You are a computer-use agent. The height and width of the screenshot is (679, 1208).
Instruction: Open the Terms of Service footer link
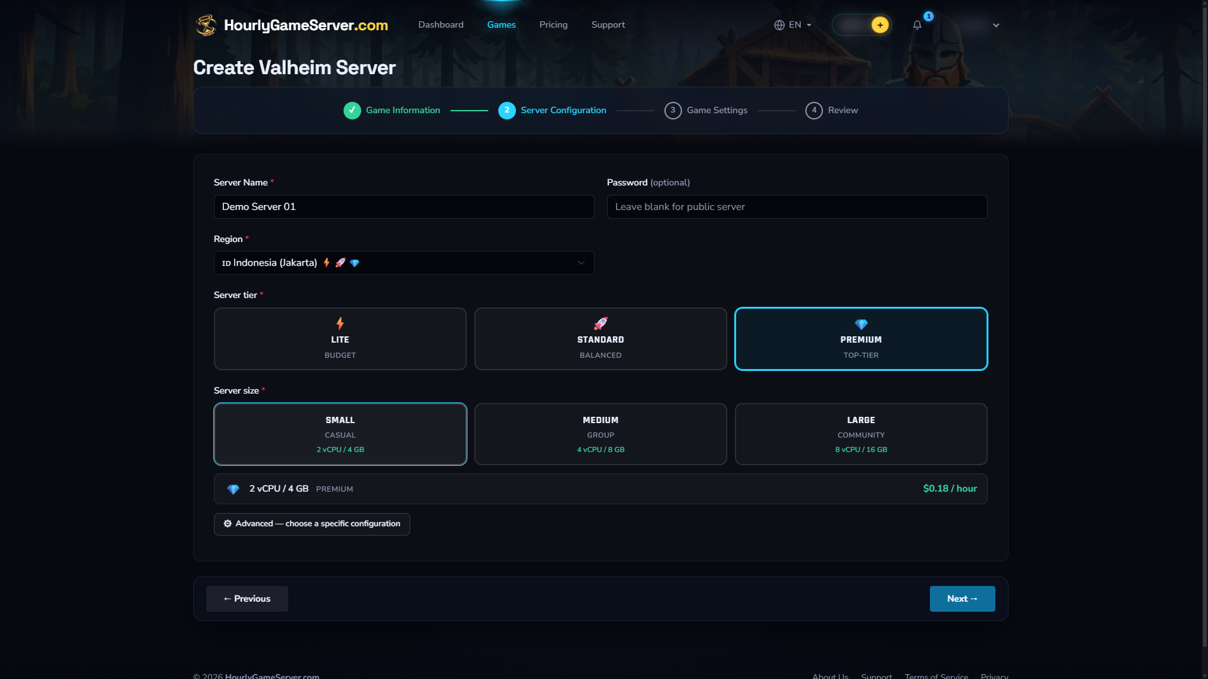(x=936, y=675)
